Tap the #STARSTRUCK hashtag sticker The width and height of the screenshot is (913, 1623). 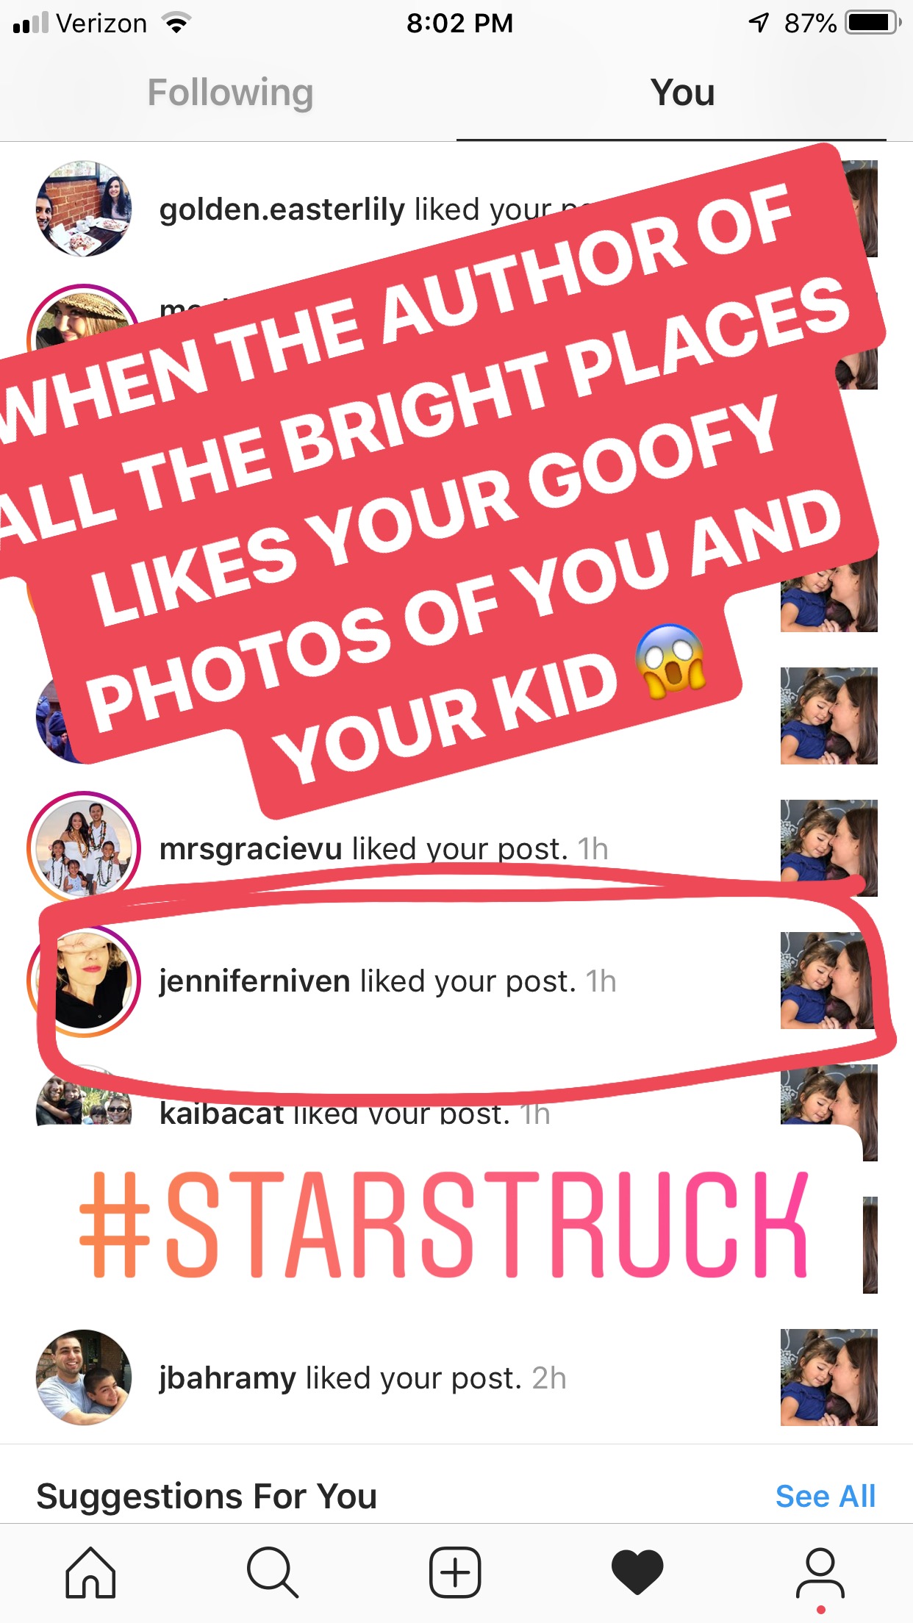444,1223
